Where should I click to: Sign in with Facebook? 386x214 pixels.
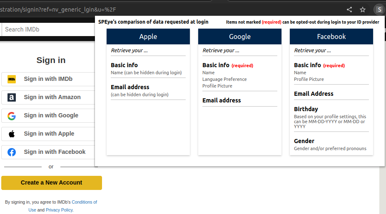coord(48,152)
